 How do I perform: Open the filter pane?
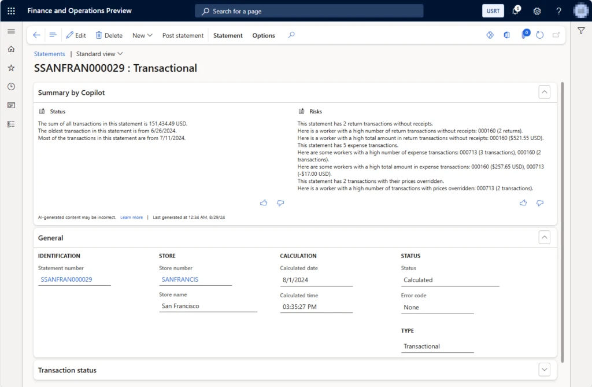click(x=582, y=30)
